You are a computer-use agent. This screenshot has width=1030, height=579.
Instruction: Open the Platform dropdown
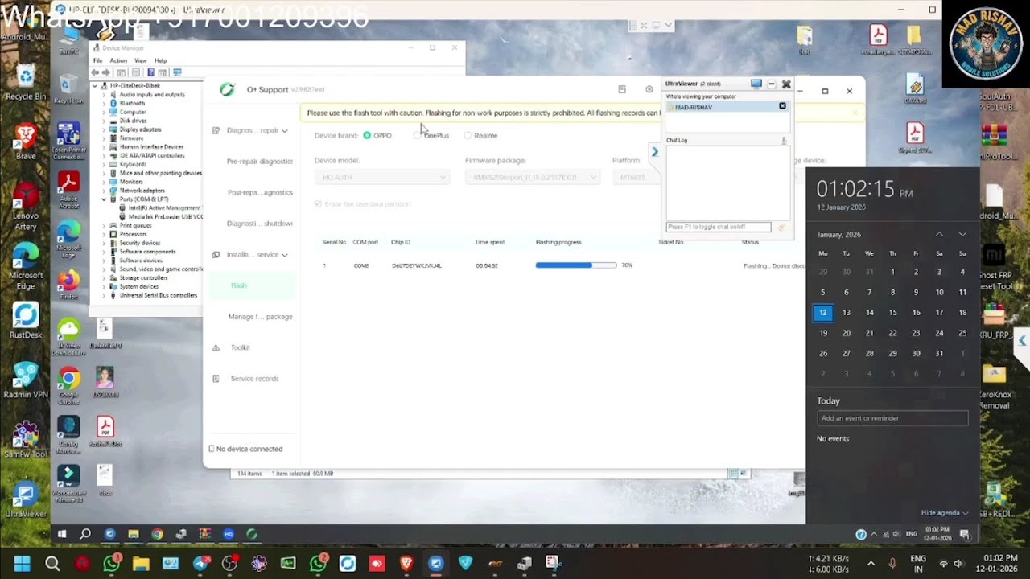[x=636, y=177]
